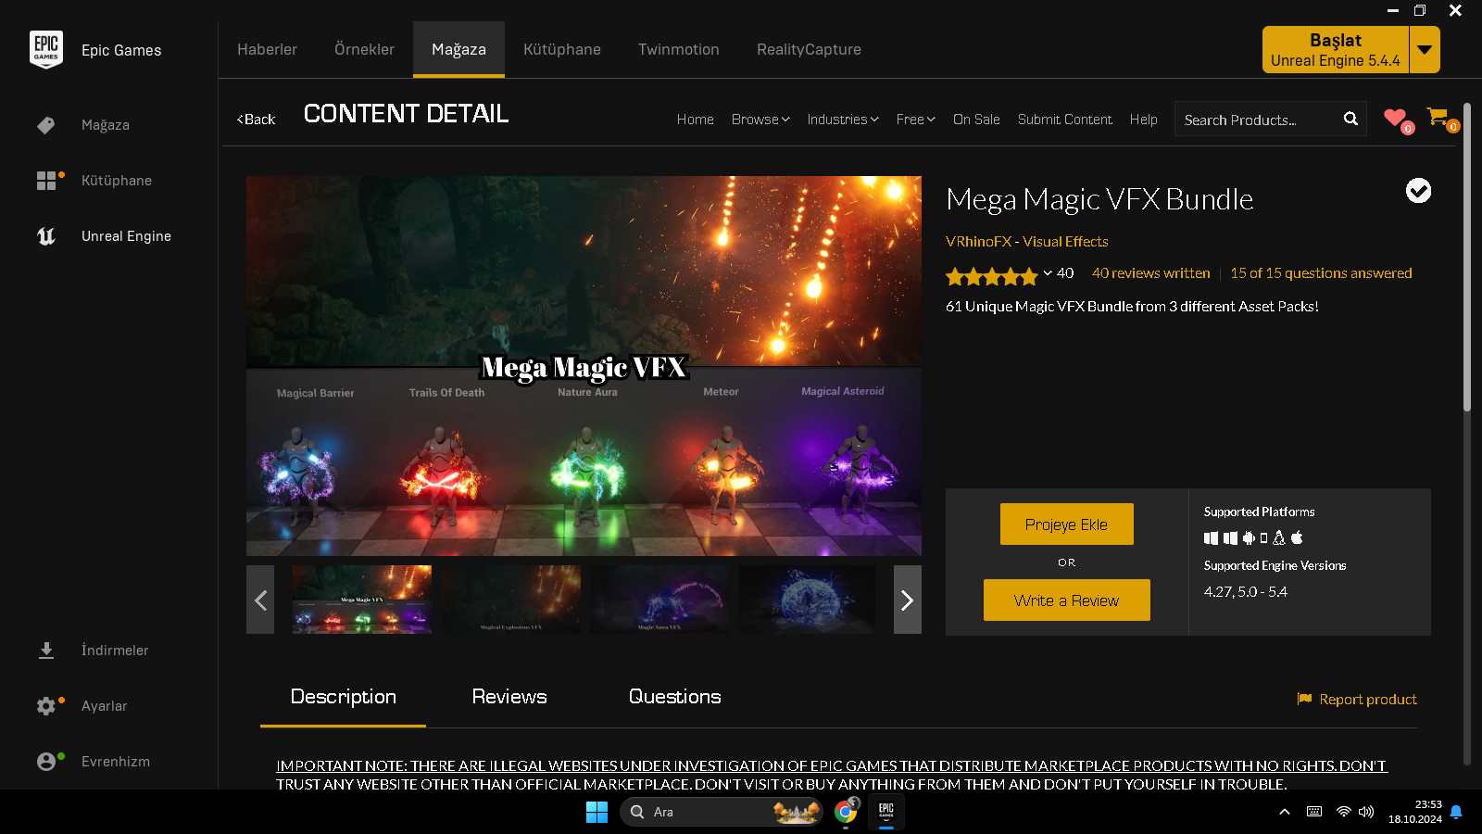
Task: Switch to the Reviews tab
Action: [x=509, y=697]
